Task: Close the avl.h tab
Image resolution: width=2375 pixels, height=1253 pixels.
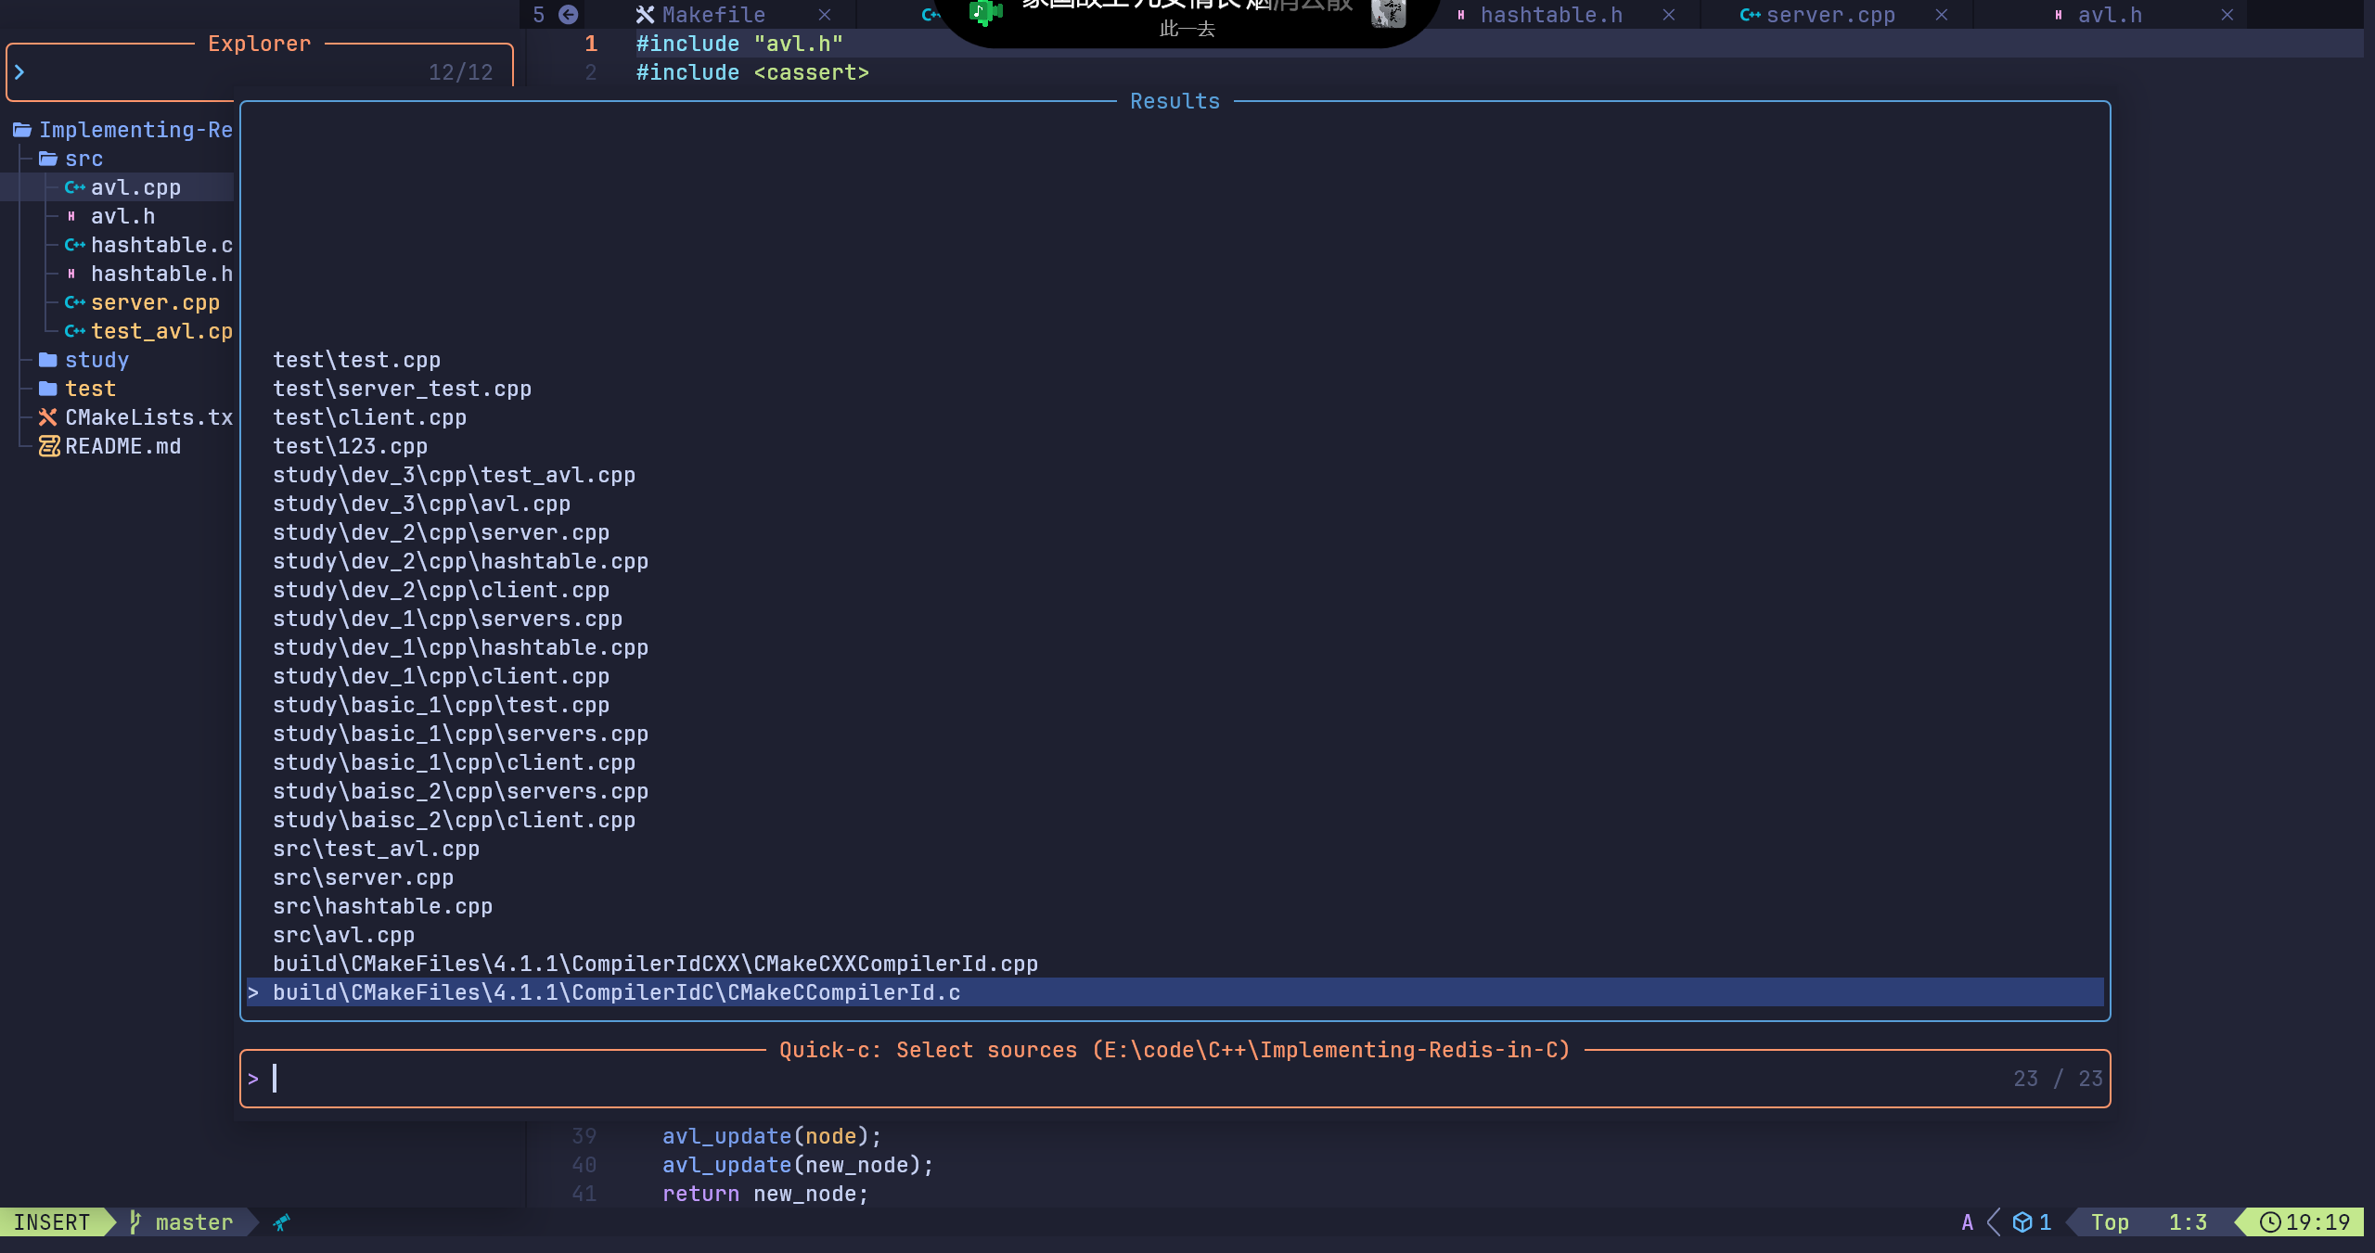Action: click(x=2227, y=15)
